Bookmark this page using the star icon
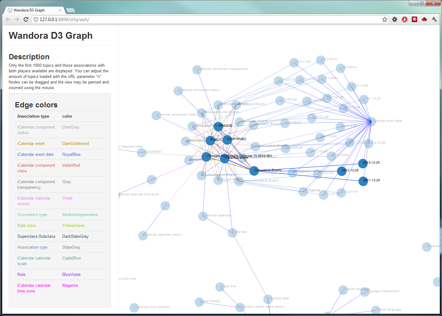Screen dimensions: 442x316 pos(385,19)
